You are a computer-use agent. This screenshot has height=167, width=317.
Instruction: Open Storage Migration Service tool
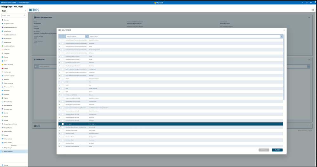(10, 124)
